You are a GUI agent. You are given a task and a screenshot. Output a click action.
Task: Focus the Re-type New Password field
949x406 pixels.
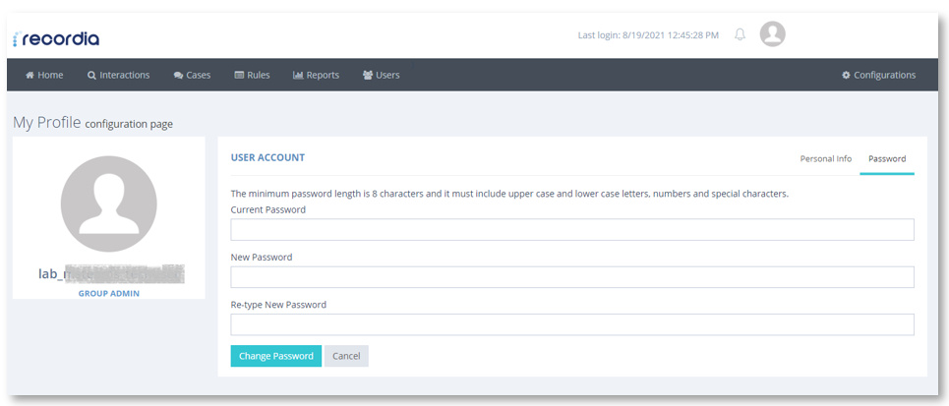click(x=572, y=324)
